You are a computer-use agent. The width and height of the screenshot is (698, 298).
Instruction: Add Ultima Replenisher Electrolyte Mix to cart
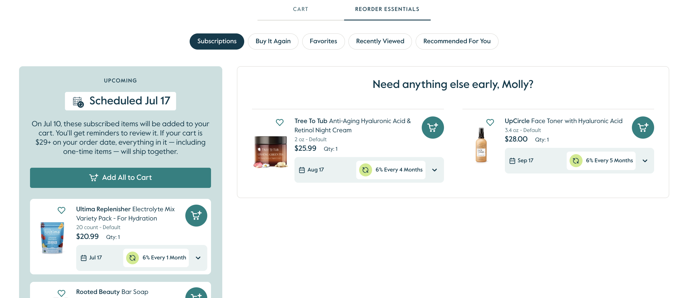tap(196, 216)
